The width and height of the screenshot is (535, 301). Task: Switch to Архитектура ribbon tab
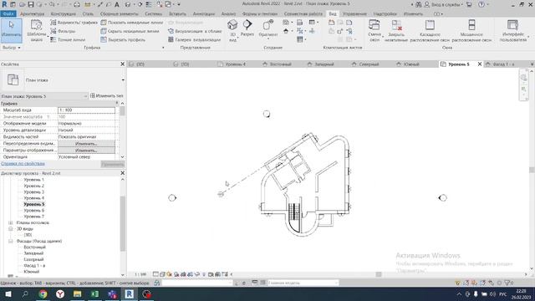pyautogui.click(x=32, y=14)
